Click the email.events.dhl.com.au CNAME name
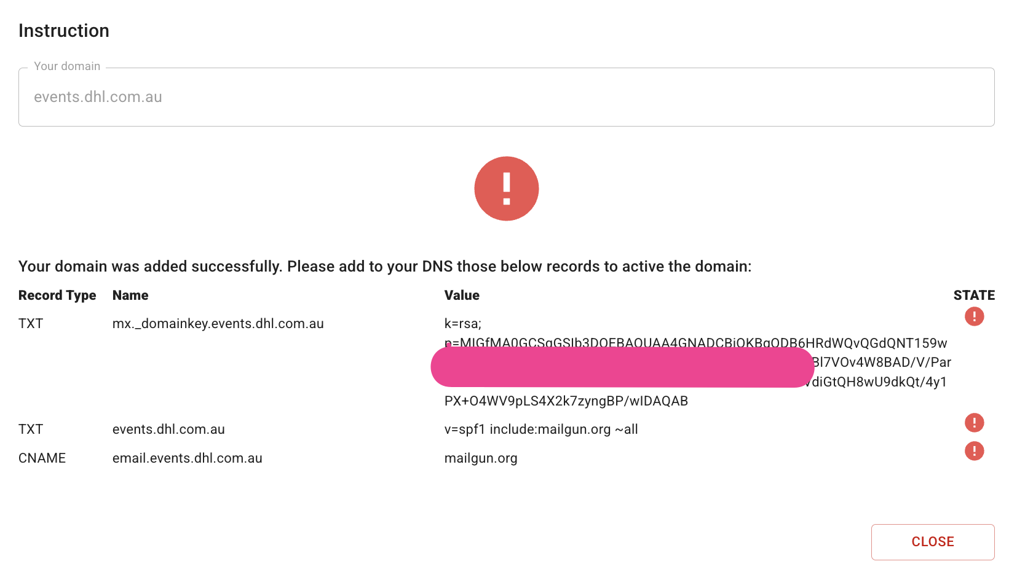The width and height of the screenshot is (1017, 580). 187,458
